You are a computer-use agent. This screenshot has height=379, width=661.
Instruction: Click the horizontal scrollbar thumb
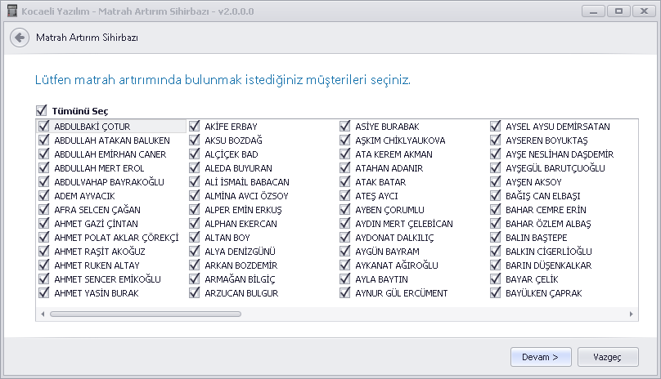[x=146, y=314]
